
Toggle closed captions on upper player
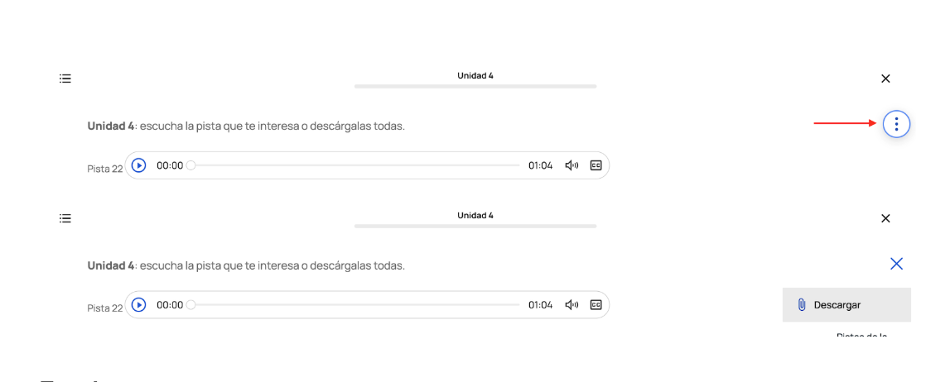coord(596,165)
